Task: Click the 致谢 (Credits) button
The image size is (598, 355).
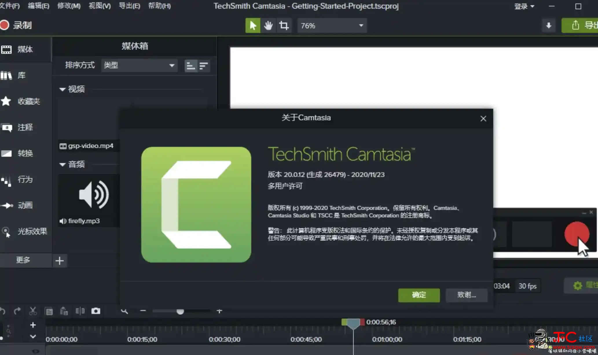Action: click(466, 295)
